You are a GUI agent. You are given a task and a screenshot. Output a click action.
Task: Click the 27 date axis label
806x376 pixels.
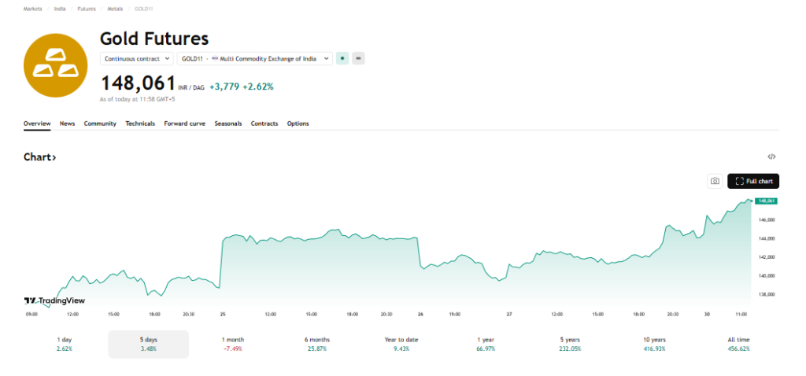pos(509,314)
